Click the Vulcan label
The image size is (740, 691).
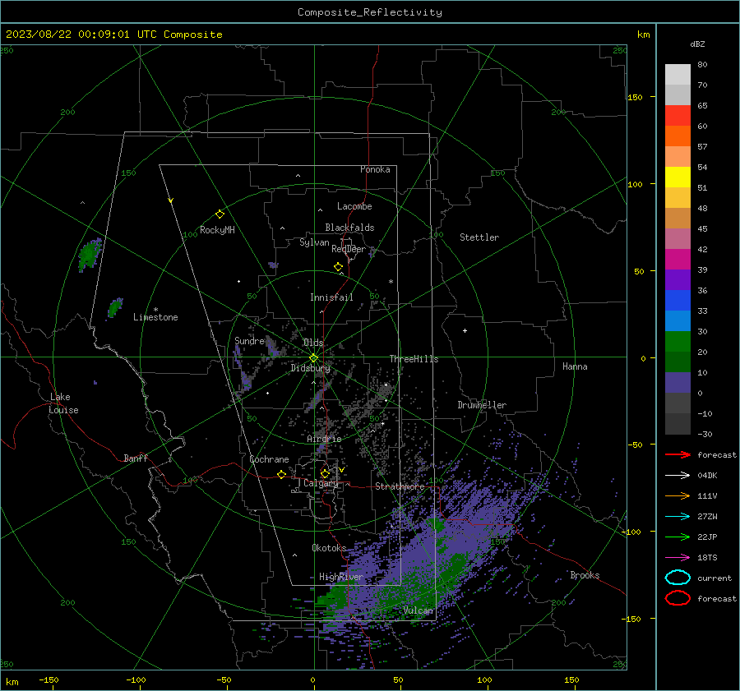(x=419, y=610)
